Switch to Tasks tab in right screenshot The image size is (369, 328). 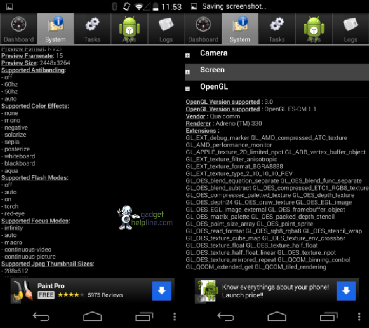tap(277, 29)
